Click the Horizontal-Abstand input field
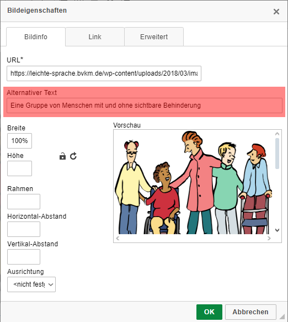 click(24, 229)
